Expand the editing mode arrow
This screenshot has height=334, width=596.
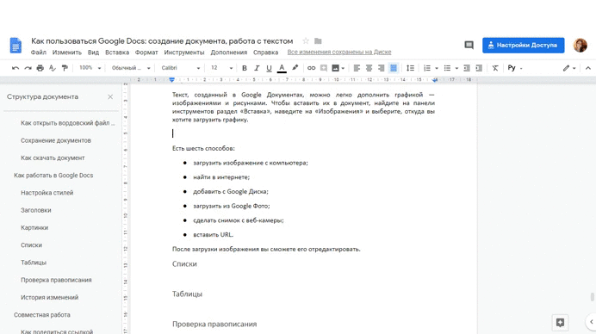[x=574, y=68]
